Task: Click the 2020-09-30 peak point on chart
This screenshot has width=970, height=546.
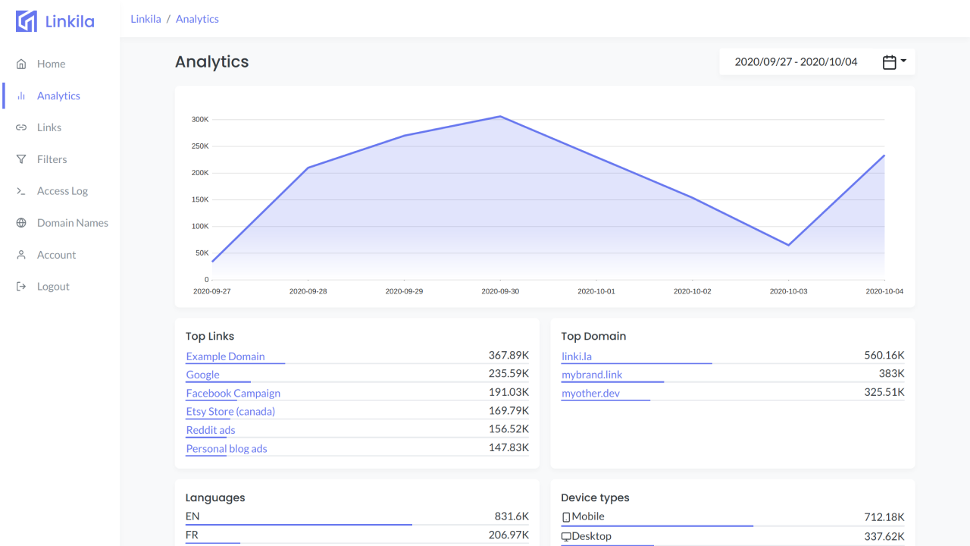Action: [x=500, y=117]
